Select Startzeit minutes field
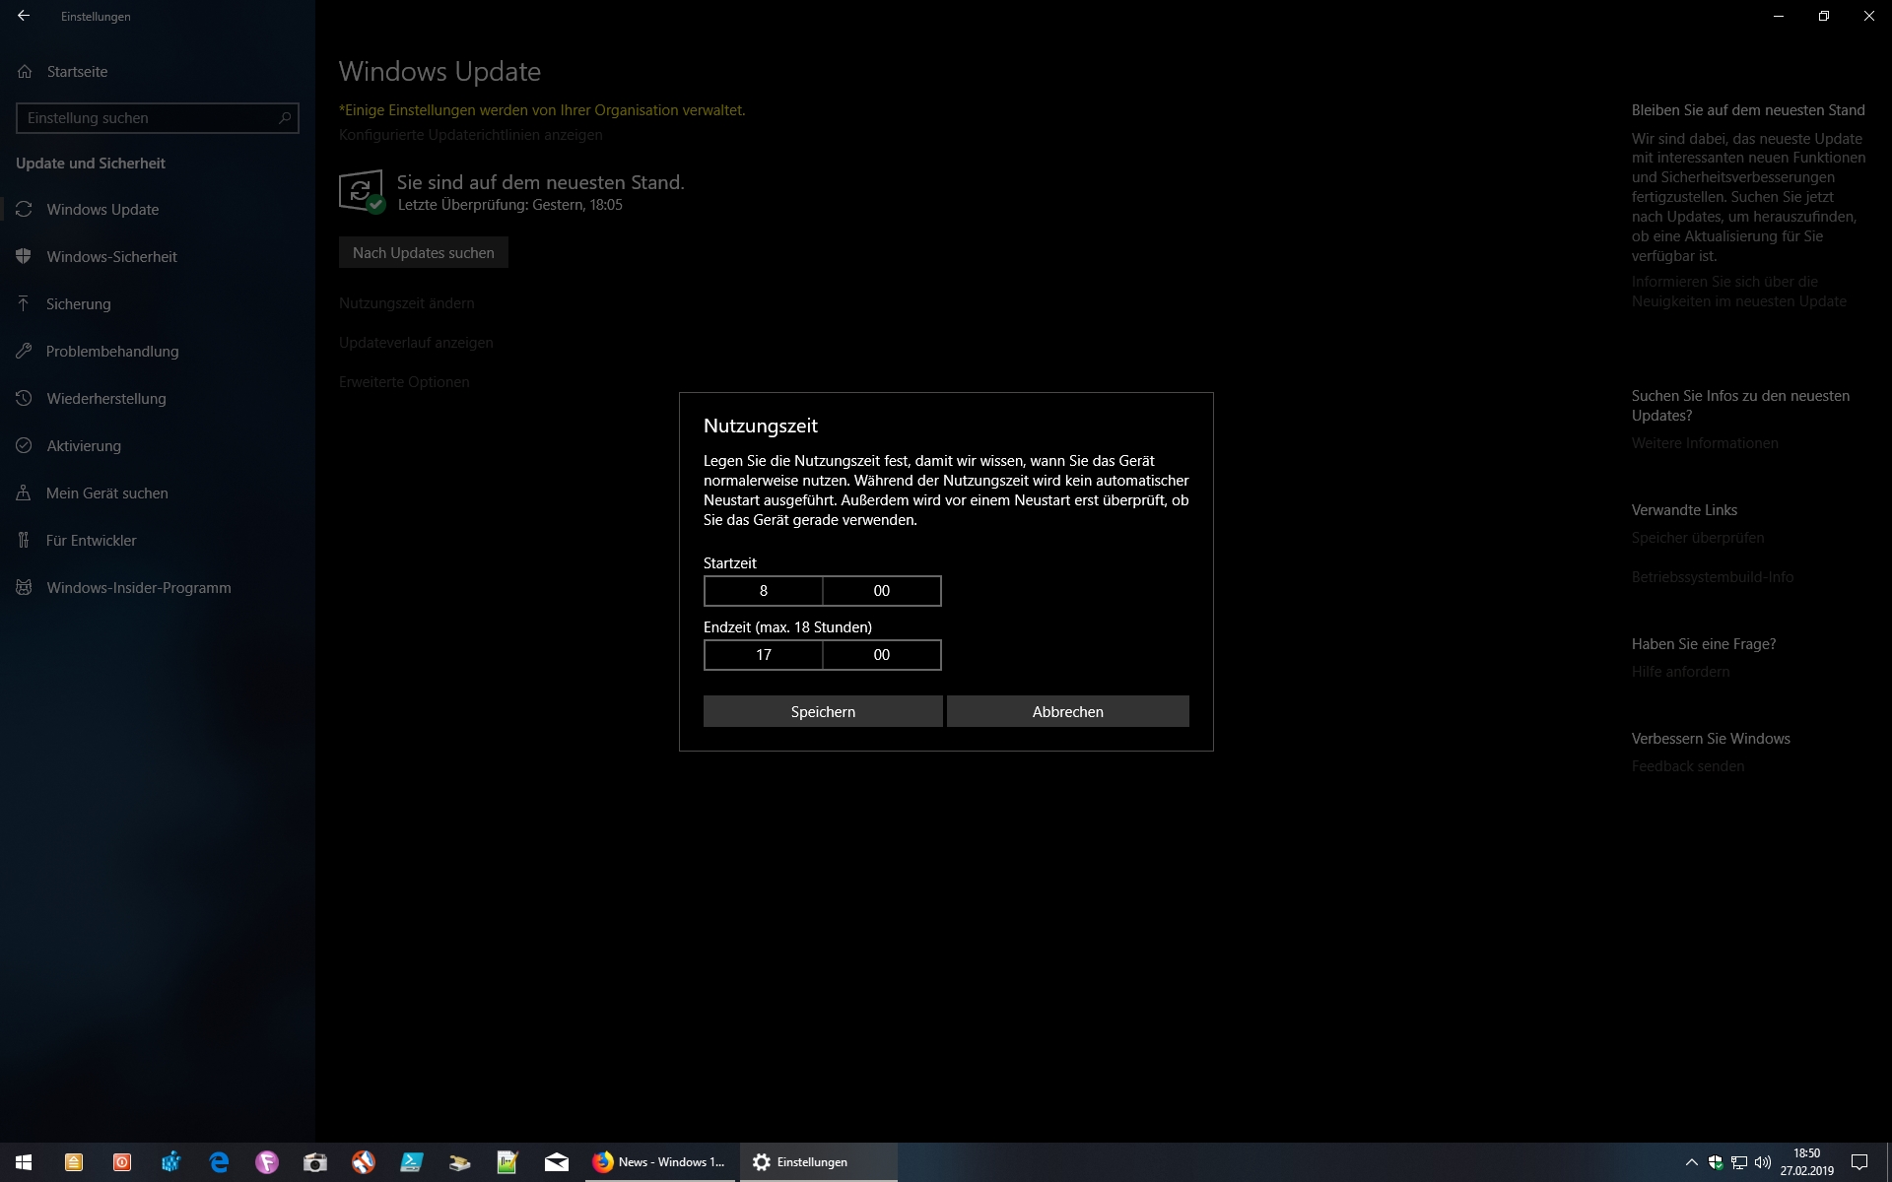The height and width of the screenshot is (1182, 1892). tap(882, 591)
